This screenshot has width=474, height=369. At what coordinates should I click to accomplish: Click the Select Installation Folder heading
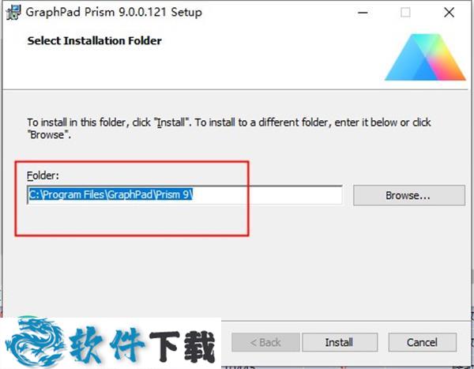tap(94, 41)
